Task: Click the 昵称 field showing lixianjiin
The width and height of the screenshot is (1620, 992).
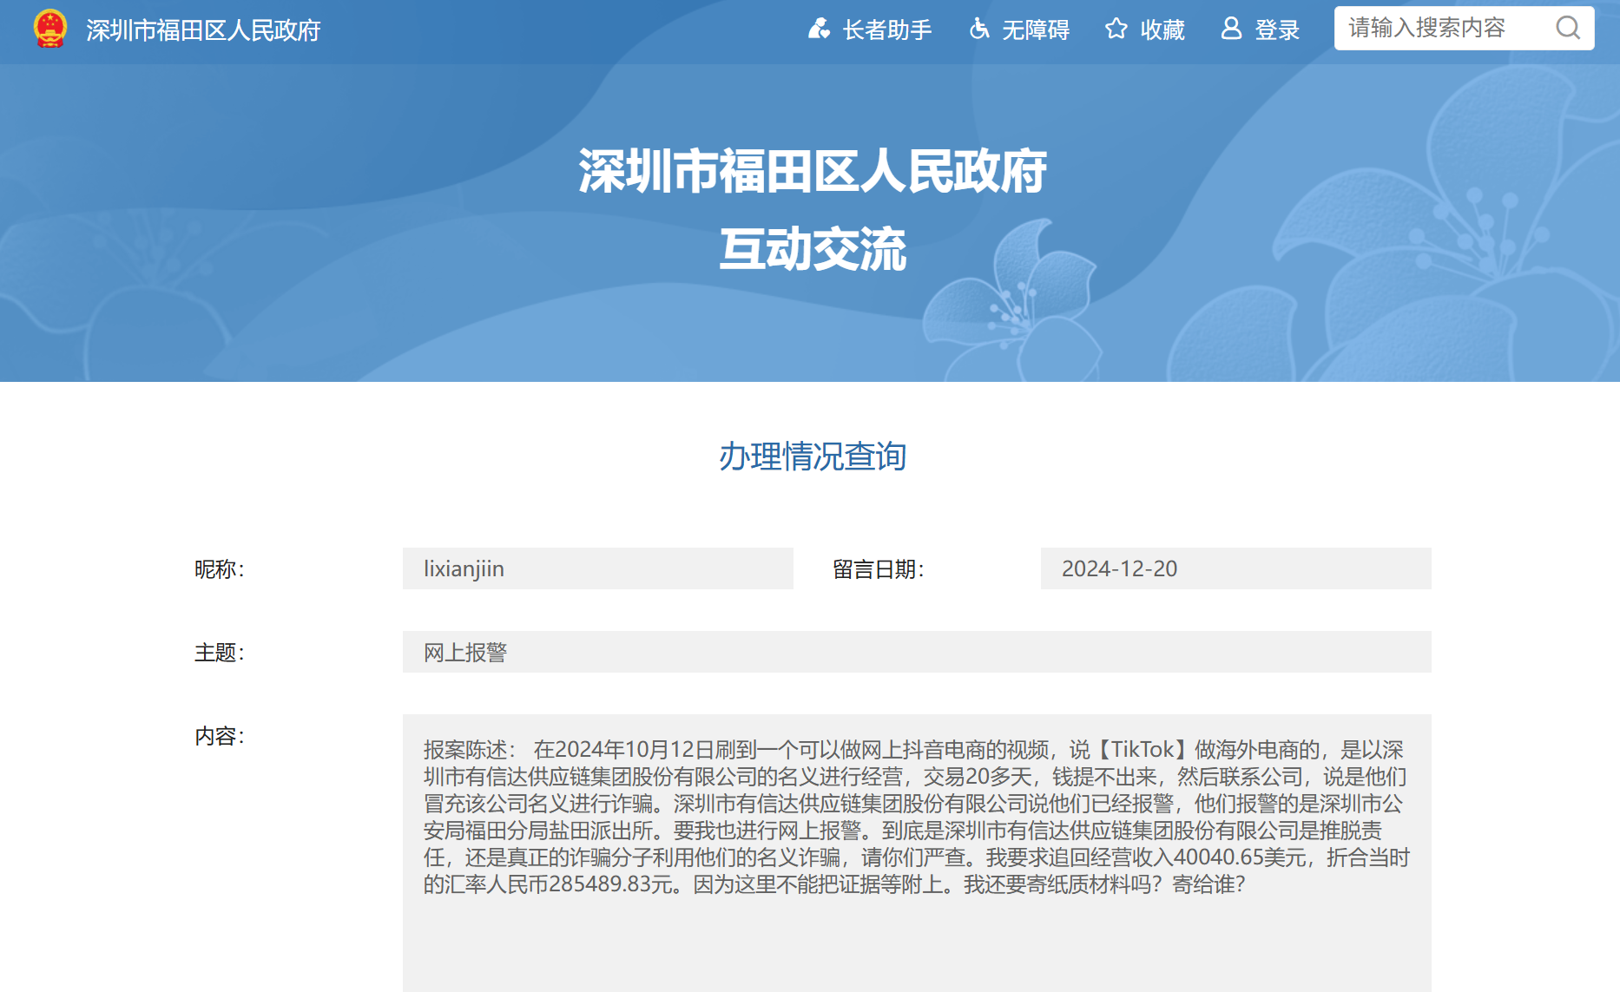Action: (597, 568)
